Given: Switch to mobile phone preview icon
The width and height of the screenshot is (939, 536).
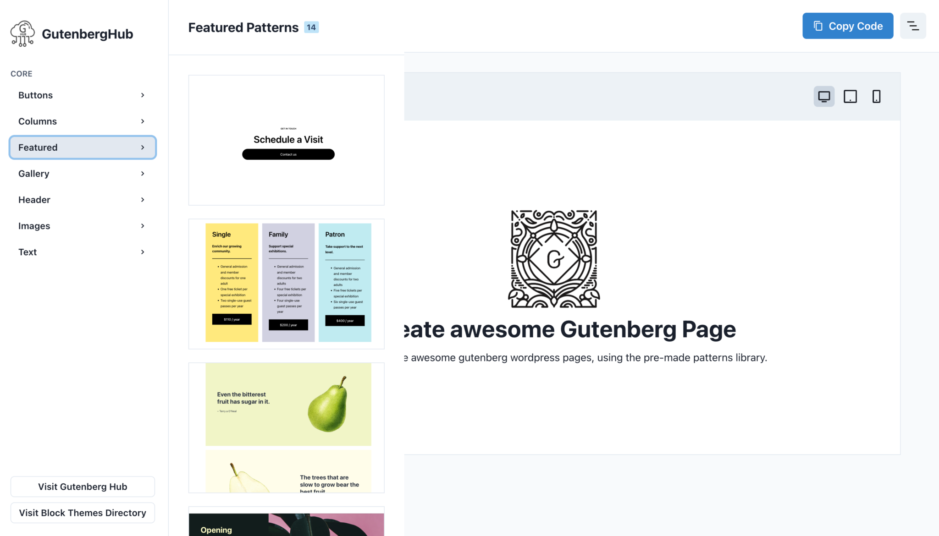Looking at the screenshot, I should 876,97.
